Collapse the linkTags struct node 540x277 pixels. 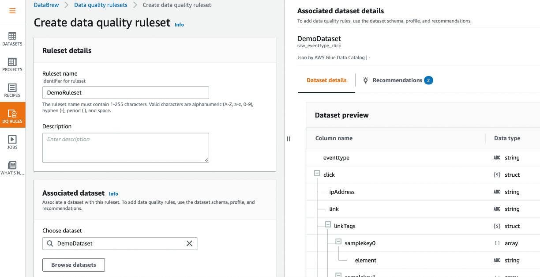(x=328, y=225)
